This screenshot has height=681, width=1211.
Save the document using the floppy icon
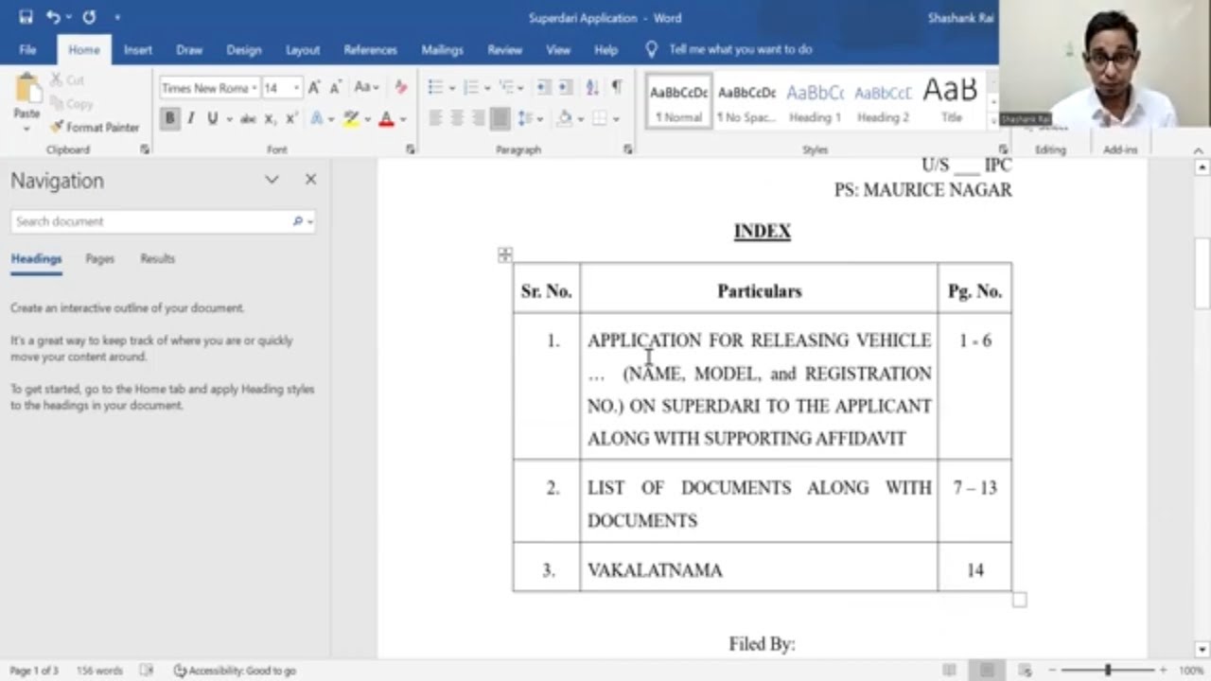click(26, 17)
